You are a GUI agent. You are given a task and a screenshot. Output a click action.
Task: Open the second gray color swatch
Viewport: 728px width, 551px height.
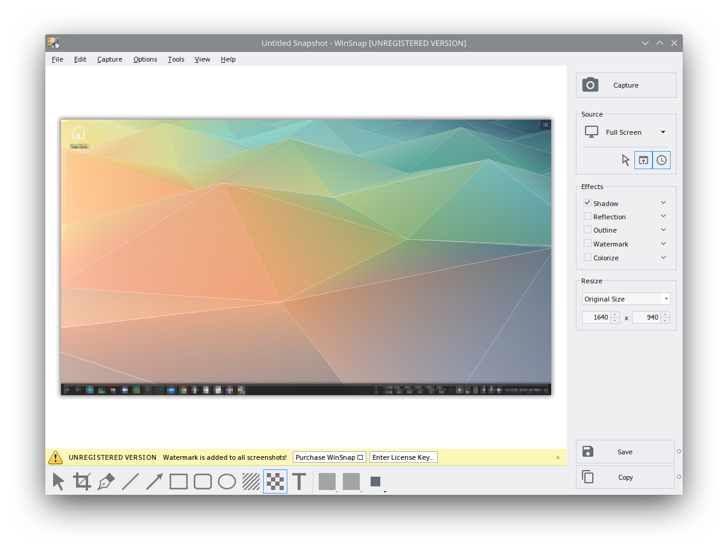(351, 482)
